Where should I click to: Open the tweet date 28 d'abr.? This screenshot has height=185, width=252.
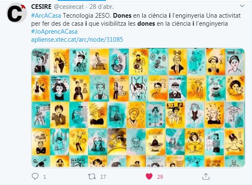[101, 7]
